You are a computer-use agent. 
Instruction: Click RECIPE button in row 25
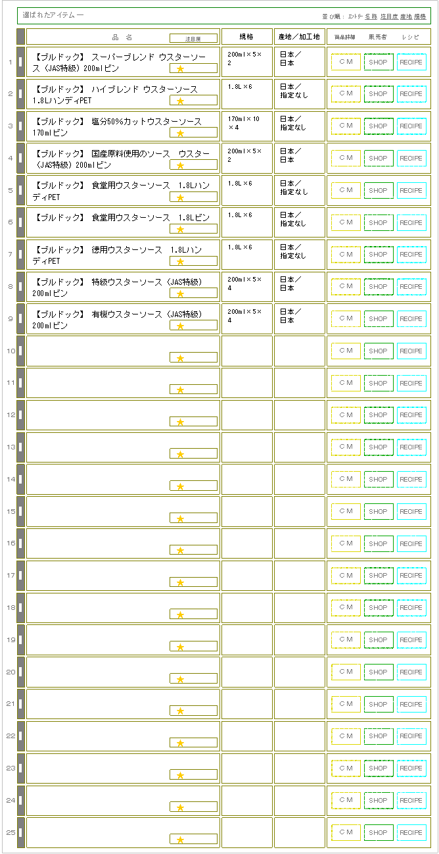[411, 833]
